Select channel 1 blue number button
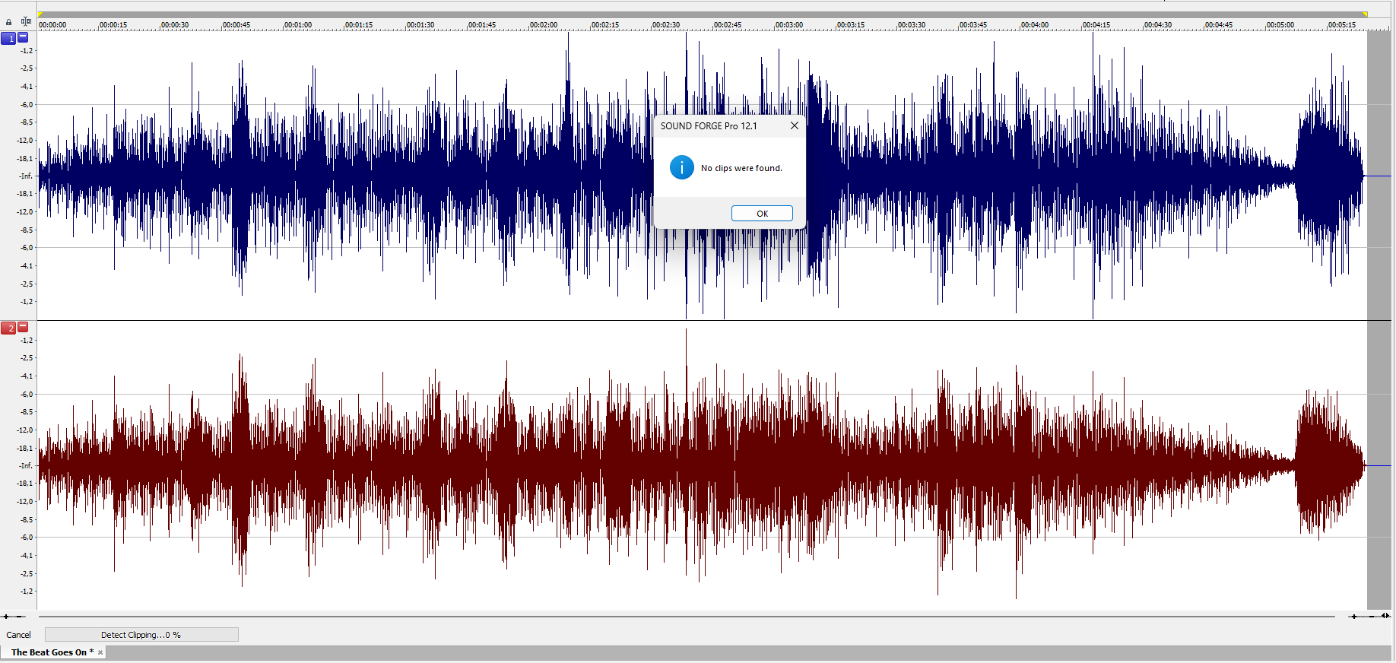The width and height of the screenshot is (1396, 663). pyautogui.click(x=8, y=38)
